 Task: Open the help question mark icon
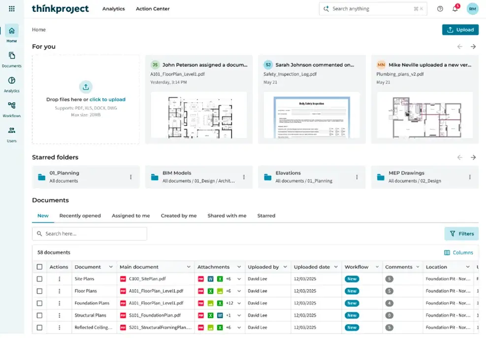(x=440, y=9)
